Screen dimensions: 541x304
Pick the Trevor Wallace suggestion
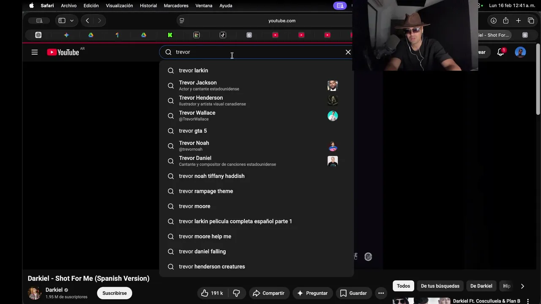click(x=257, y=116)
